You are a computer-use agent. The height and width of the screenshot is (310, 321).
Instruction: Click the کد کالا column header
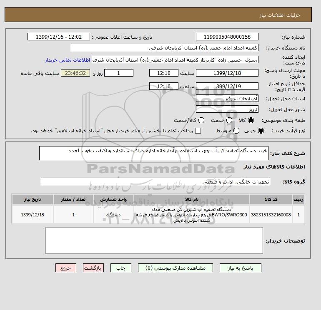click(271, 199)
